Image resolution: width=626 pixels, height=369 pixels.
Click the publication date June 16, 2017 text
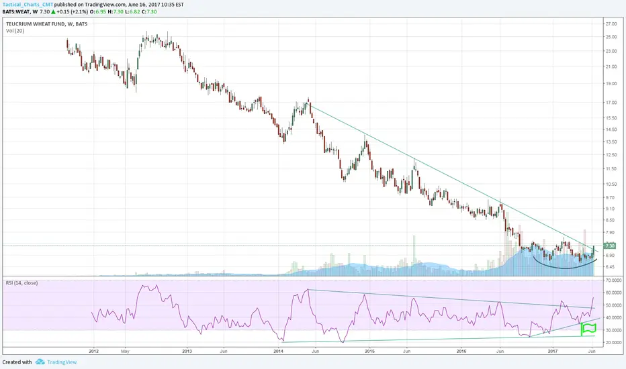click(144, 5)
